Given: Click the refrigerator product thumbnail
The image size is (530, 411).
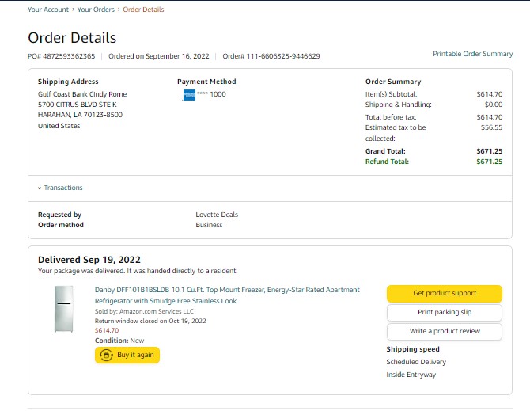Looking at the screenshot, I should tap(64, 309).
